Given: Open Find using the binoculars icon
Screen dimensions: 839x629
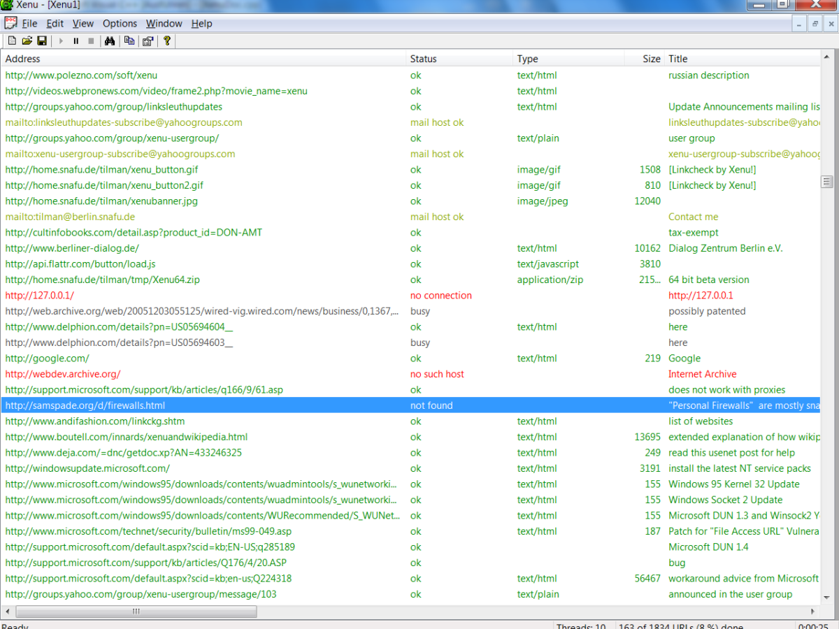Looking at the screenshot, I should pyautogui.click(x=109, y=41).
